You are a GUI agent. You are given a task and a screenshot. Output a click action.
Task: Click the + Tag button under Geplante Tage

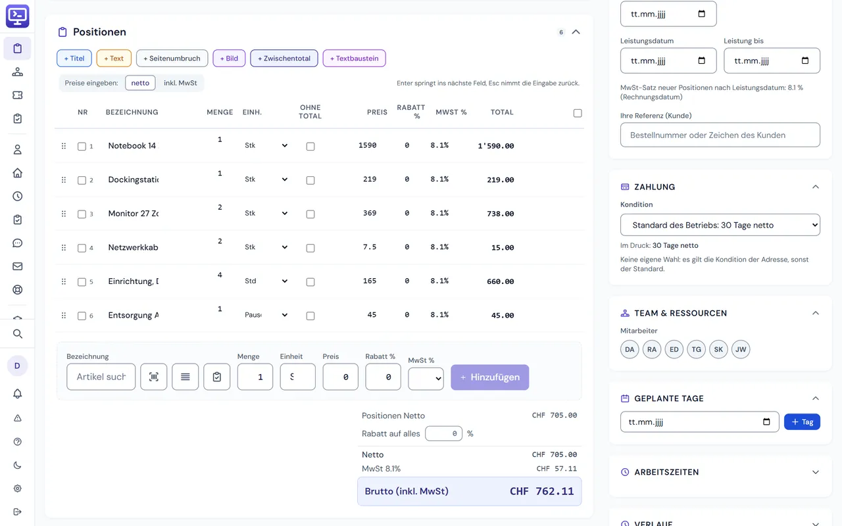802,421
